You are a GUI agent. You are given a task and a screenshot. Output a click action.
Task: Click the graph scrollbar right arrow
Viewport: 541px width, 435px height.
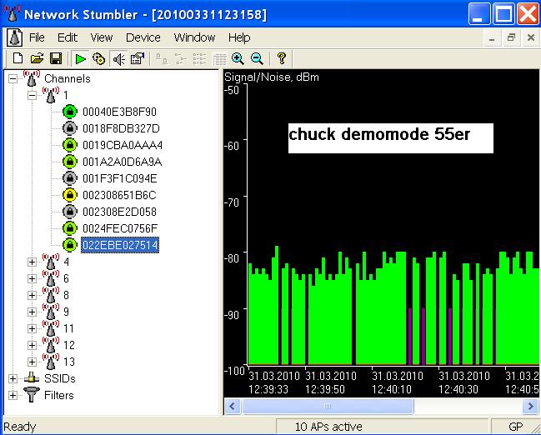(531, 406)
